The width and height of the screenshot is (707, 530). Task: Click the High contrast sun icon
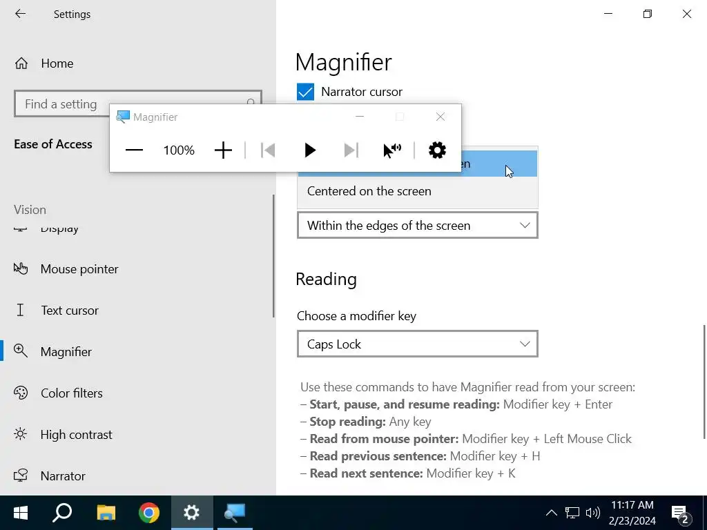[20, 434]
